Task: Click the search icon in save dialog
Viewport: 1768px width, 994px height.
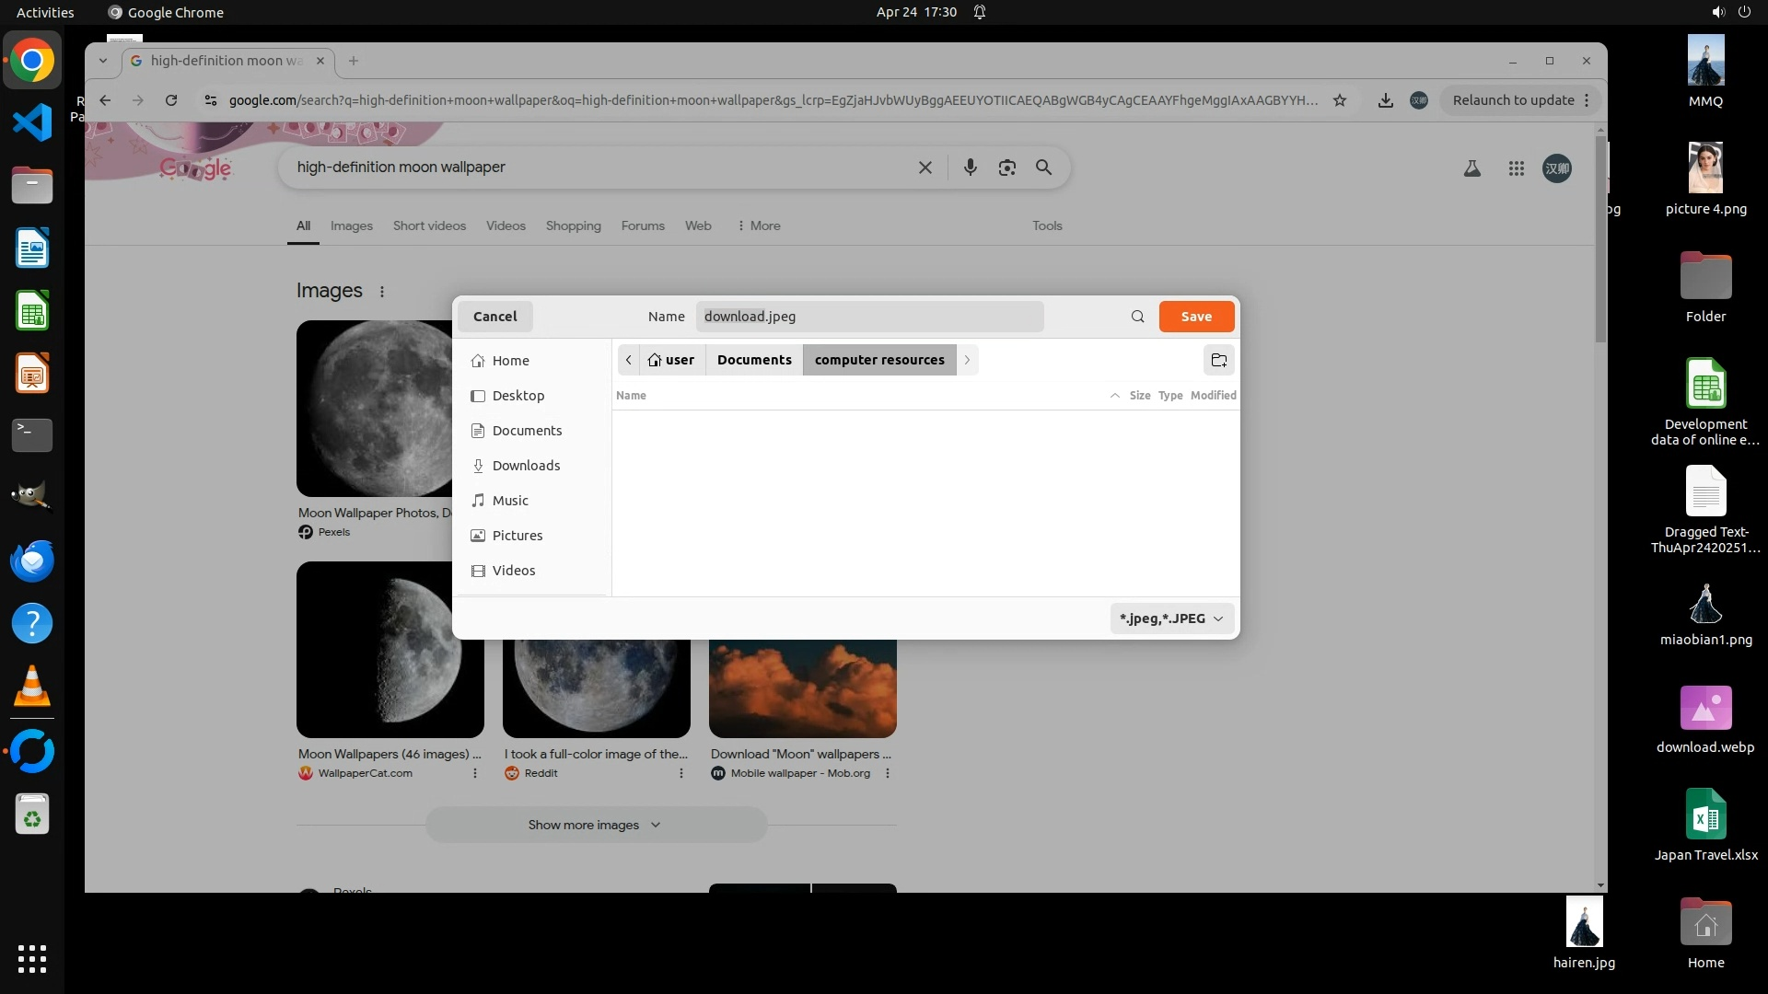Action: tap(1137, 317)
